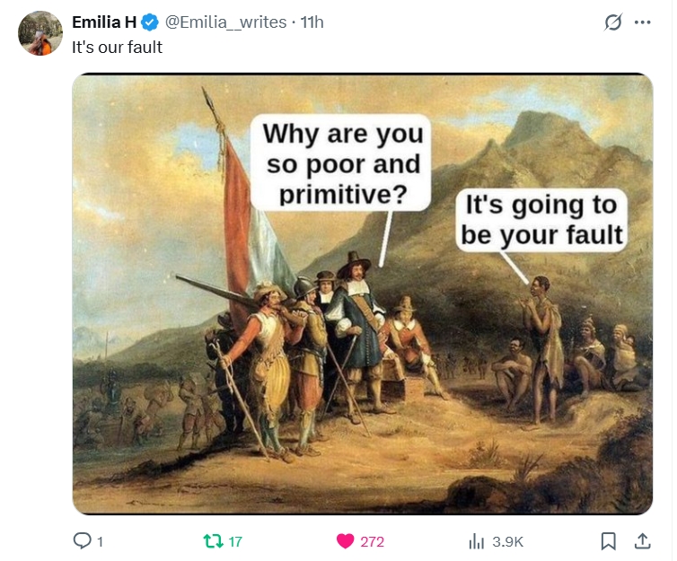Open the Grok explain-post icon
Screen dimensions: 677x561
click(613, 22)
